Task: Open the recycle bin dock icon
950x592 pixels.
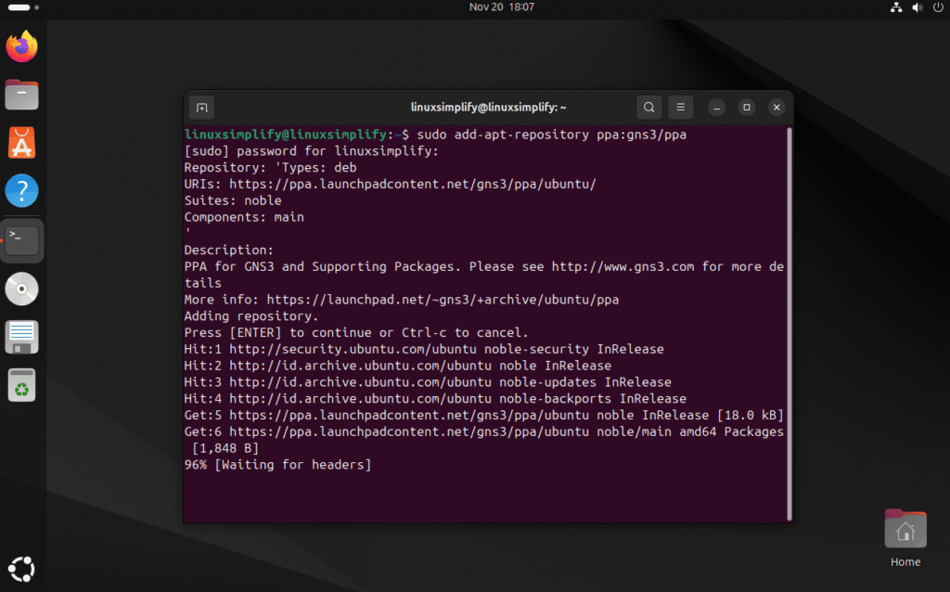Action: click(21, 384)
